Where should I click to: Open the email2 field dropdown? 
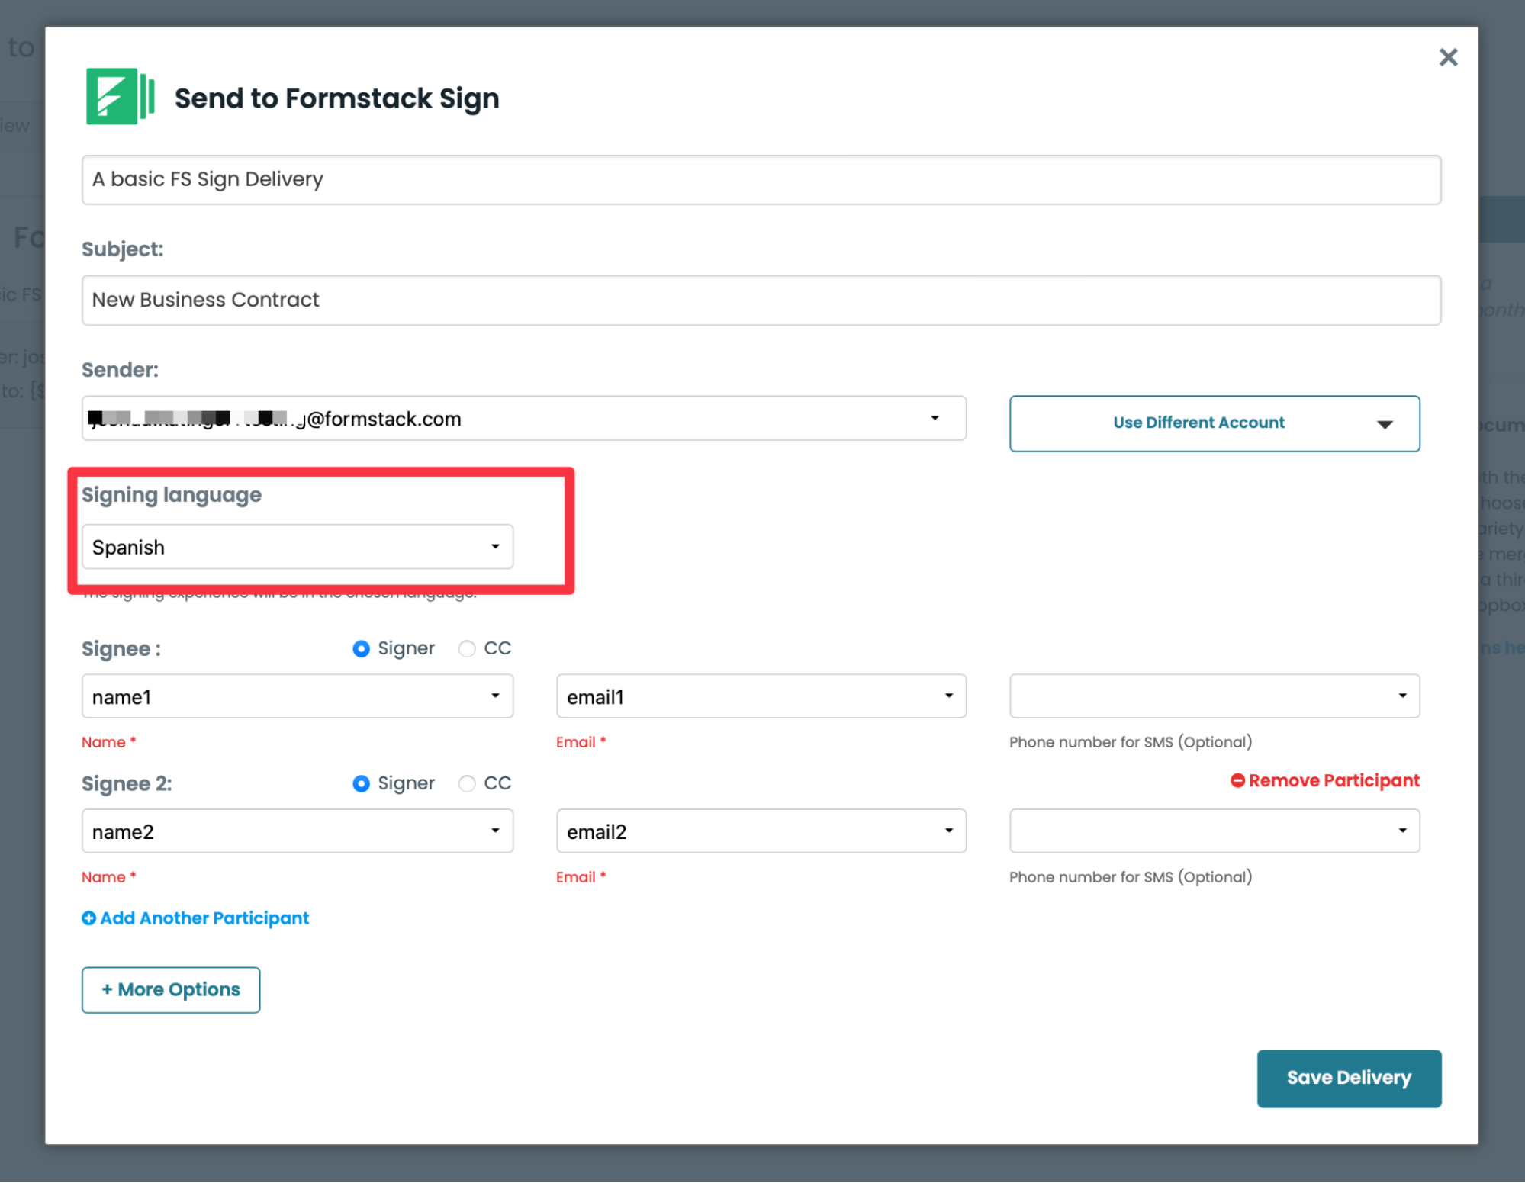click(761, 831)
